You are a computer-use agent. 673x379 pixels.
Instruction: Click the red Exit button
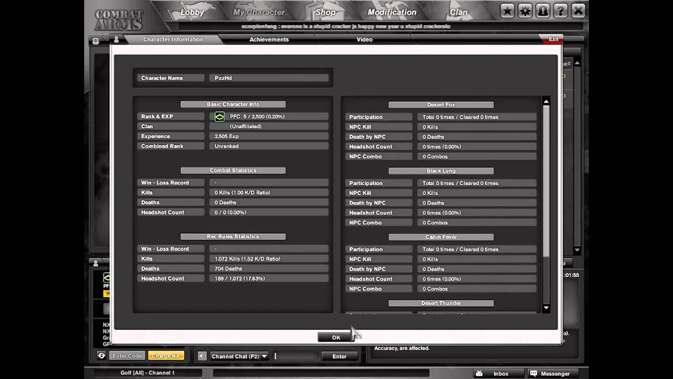point(552,39)
